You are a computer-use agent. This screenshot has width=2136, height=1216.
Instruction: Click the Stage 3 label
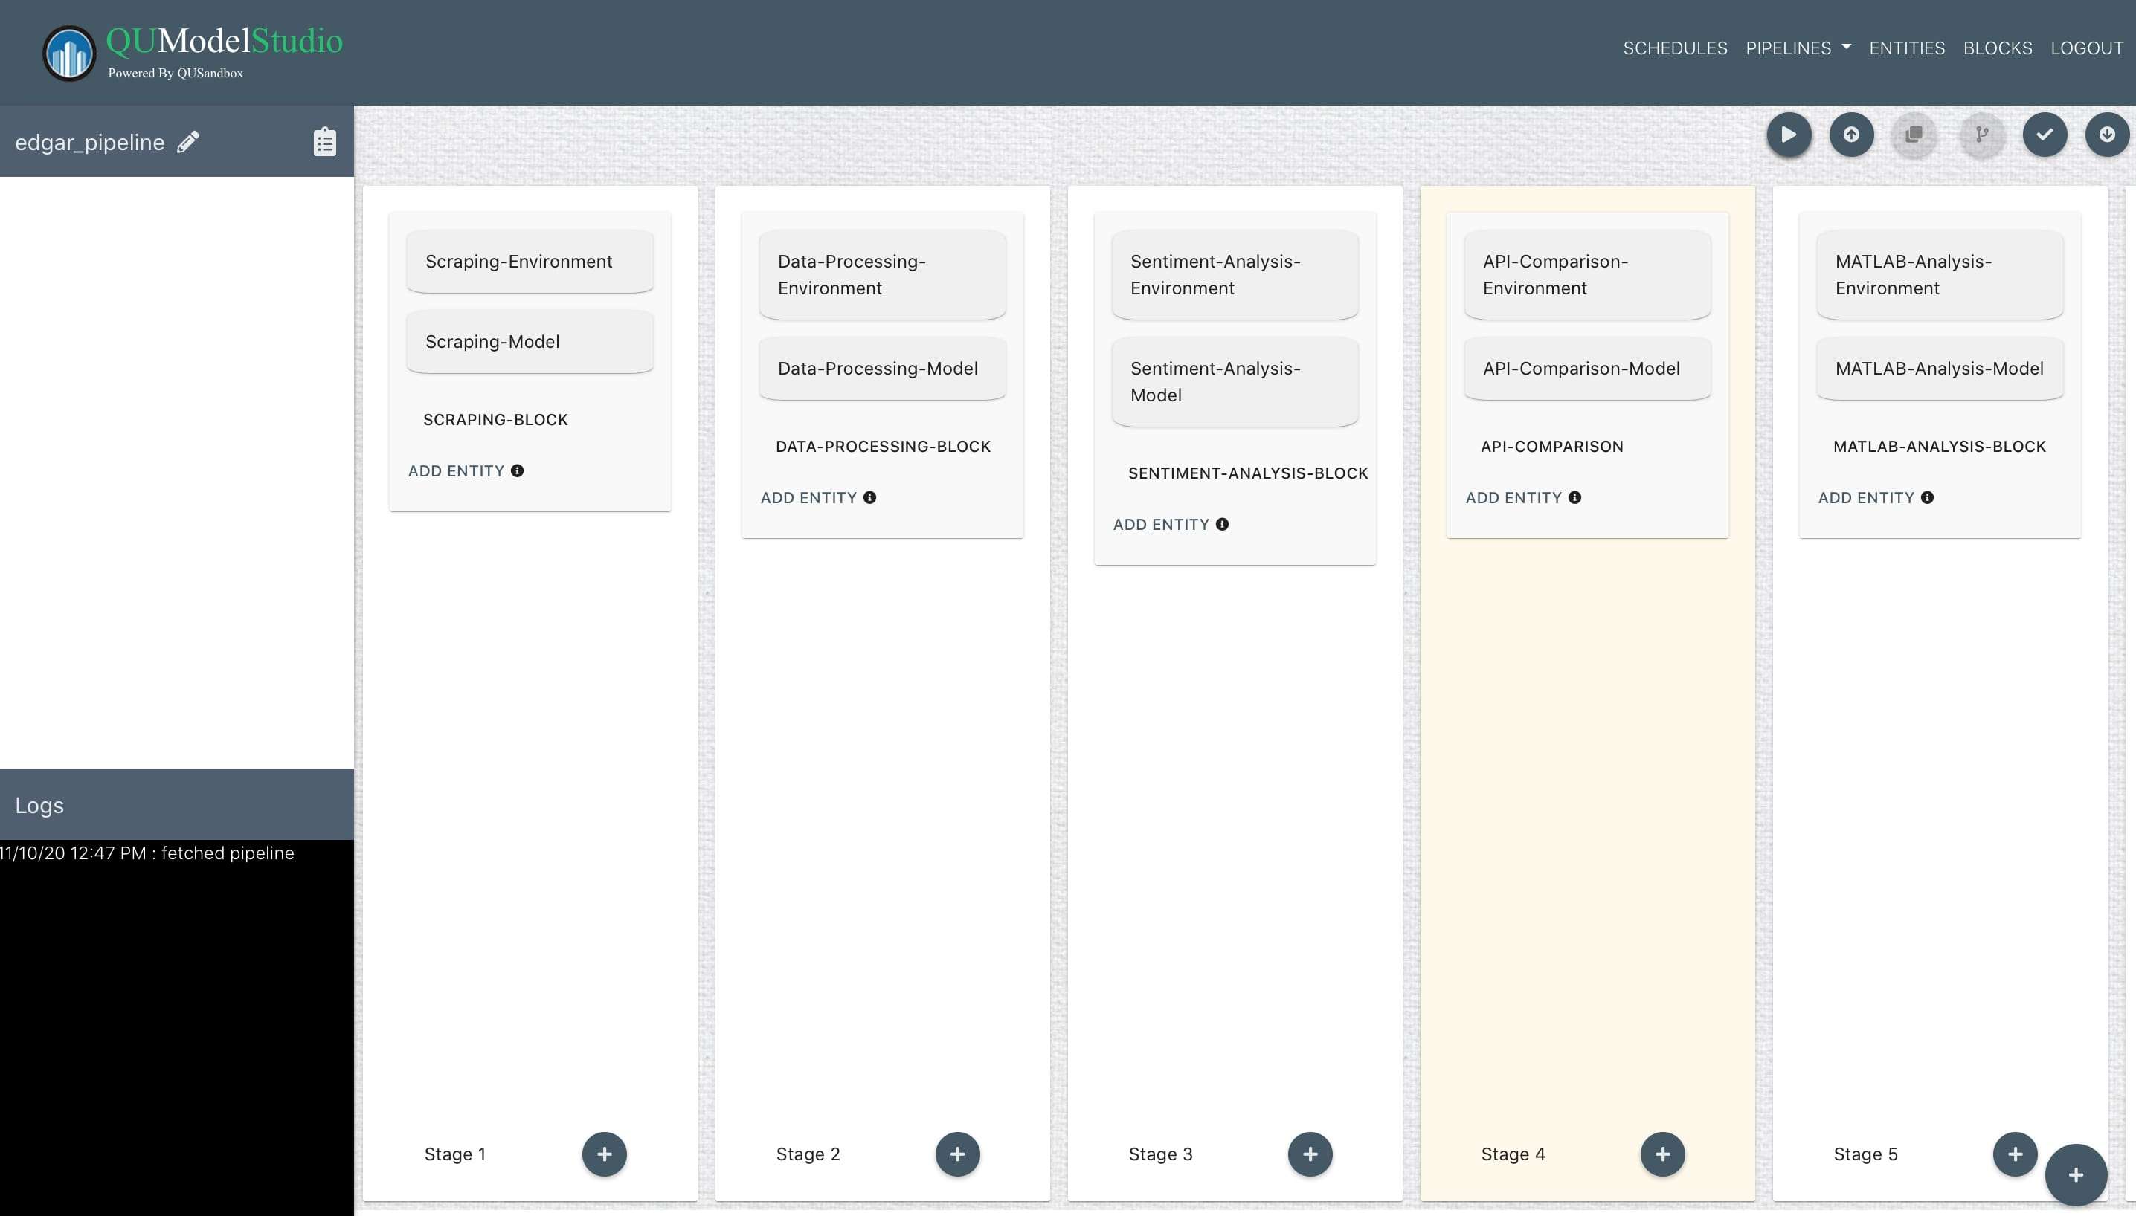coord(1161,1154)
